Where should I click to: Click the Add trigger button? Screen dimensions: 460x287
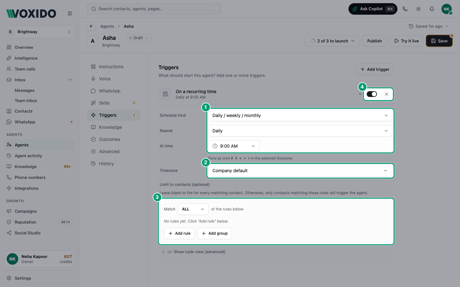point(375,69)
